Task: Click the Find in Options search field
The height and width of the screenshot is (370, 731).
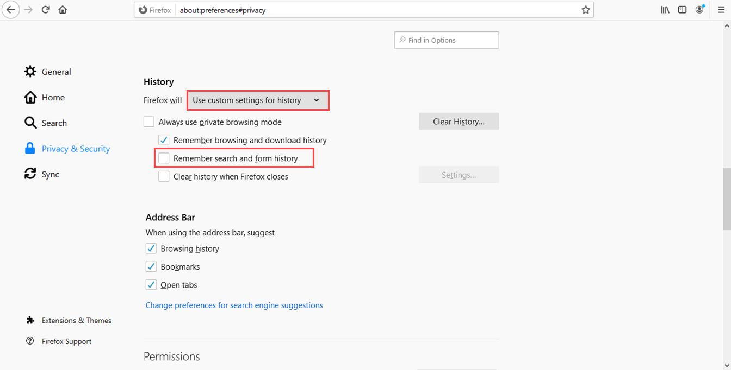Action: click(447, 40)
